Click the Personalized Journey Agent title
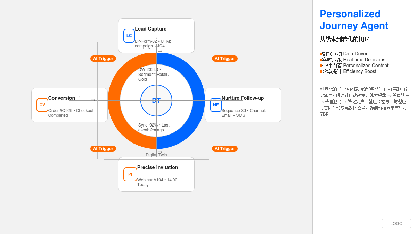The width and height of the screenshot is (417, 234). coord(354,20)
